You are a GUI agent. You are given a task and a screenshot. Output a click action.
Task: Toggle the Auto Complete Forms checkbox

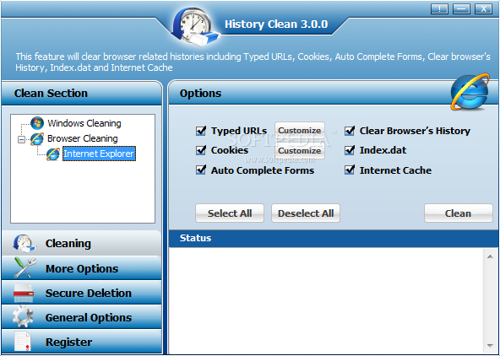coord(201,170)
